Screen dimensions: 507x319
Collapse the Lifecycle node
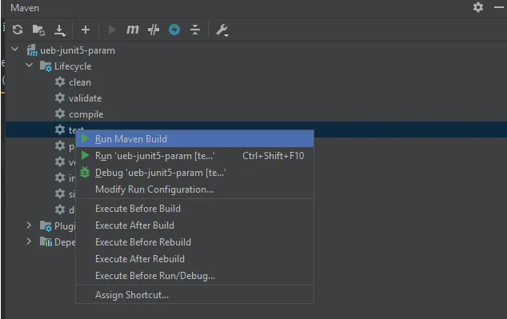[x=29, y=65]
